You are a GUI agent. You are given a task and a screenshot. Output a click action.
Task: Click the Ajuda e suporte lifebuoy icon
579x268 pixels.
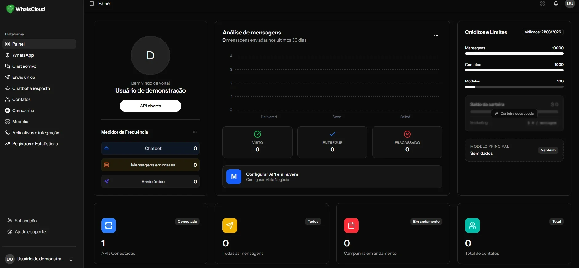tap(10, 232)
